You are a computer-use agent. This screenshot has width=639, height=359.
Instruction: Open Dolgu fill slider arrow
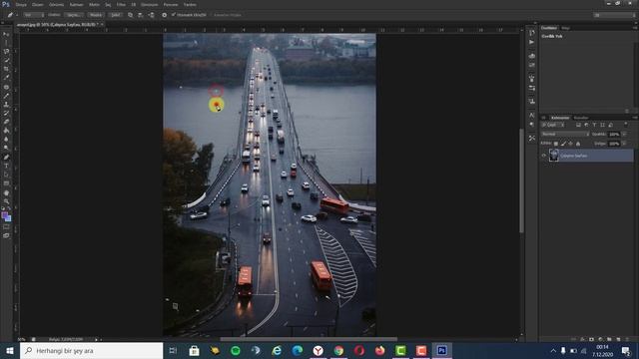(x=624, y=144)
